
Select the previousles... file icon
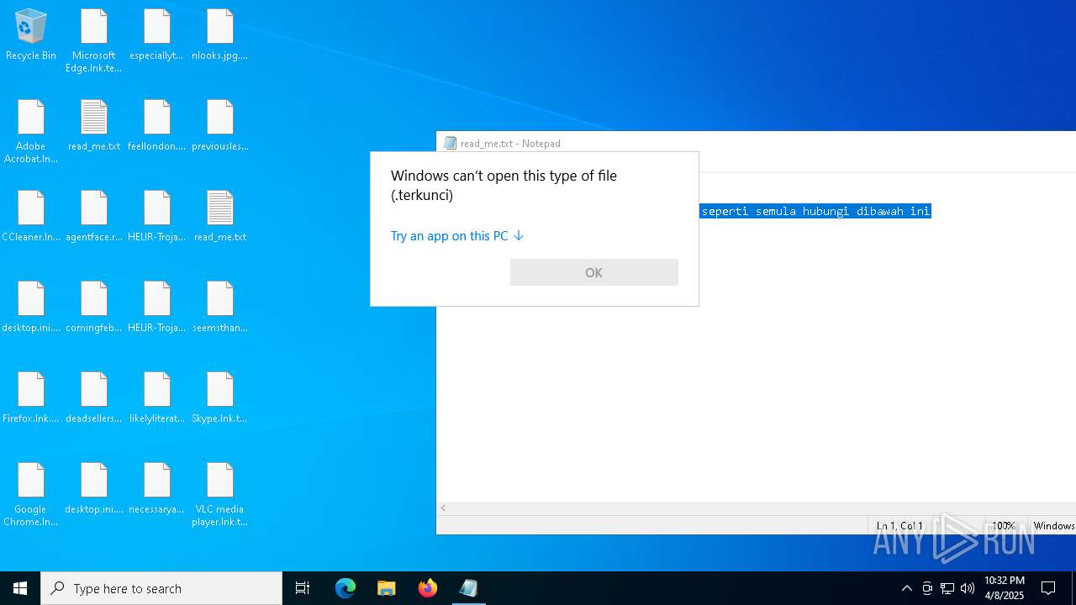[x=220, y=126]
